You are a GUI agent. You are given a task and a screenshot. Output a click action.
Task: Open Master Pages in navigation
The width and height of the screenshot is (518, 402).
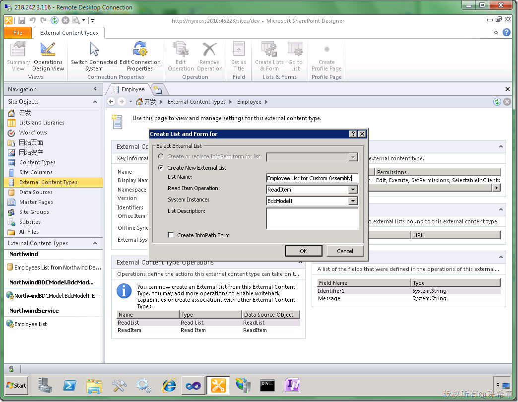point(36,202)
